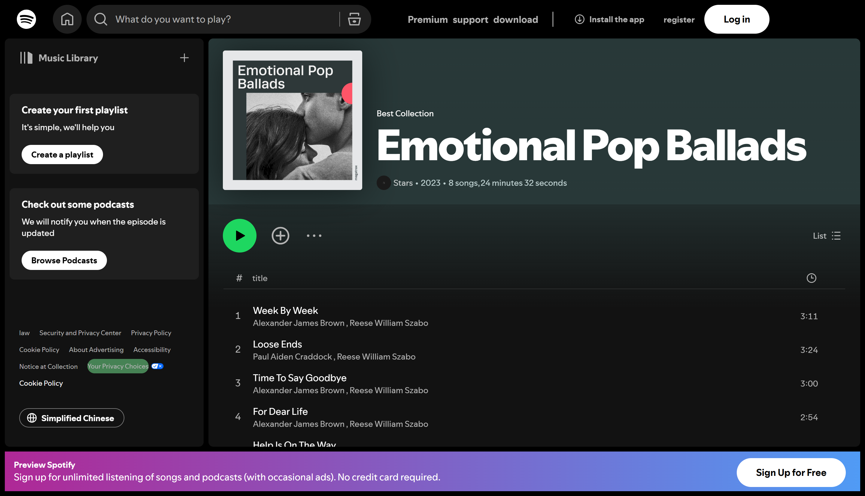
Task: Click the duration clock column header
Action: click(811, 278)
